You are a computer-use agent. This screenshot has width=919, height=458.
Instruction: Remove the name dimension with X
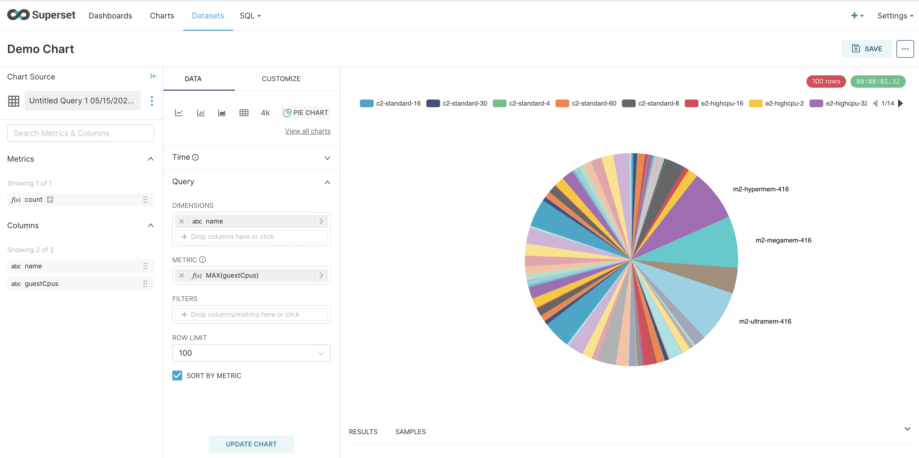(182, 221)
